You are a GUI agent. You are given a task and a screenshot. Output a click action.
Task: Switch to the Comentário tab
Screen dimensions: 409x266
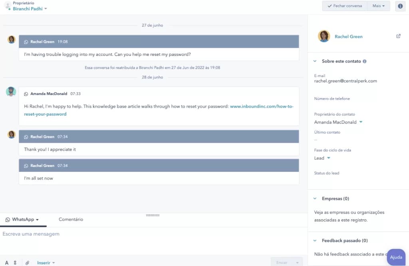tap(71, 219)
